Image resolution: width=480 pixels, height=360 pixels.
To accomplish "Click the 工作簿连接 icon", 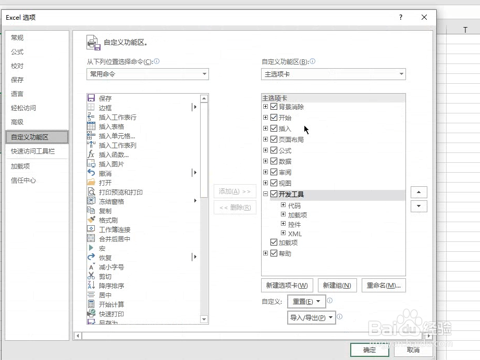I will click(x=91, y=229).
